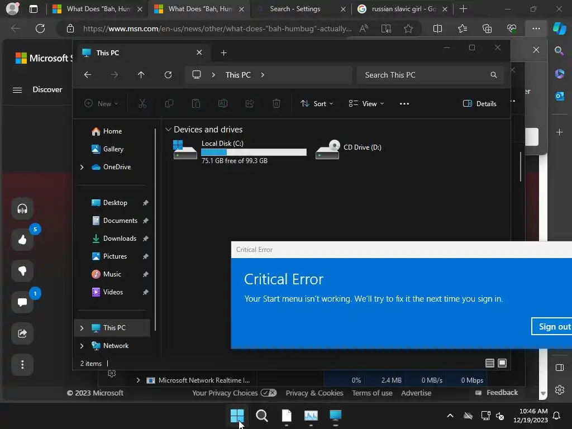Open the Edge Collections icon
This screenshot has height=429, width=572.
[x=487, y=28]
